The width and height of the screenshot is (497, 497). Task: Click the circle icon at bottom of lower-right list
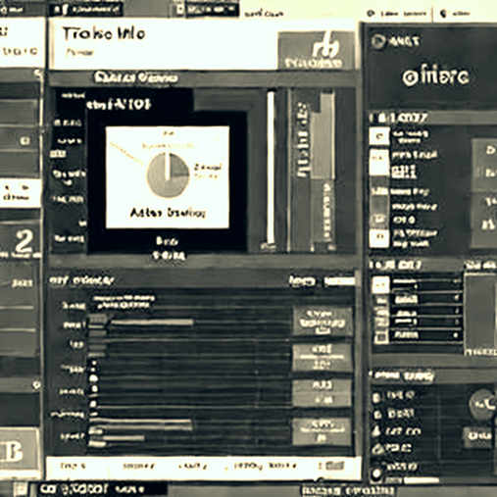point(376,472)
